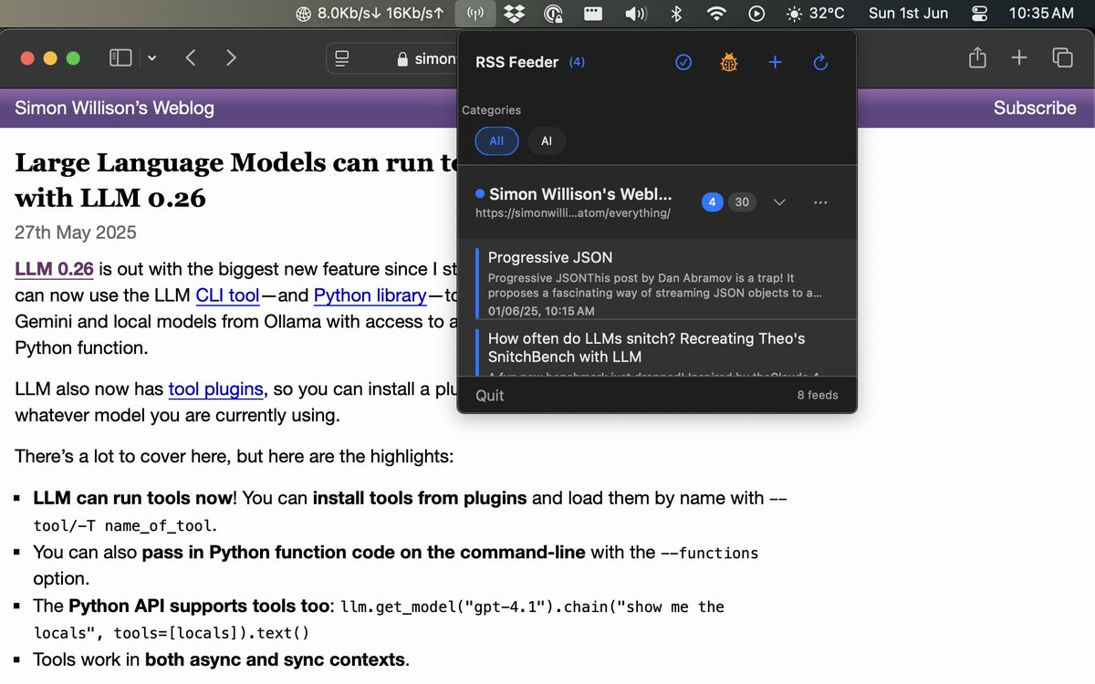Open Simon Willison's Weblog home link
The width and height of the screenshot is (1095, 684).
pos(114,108)
